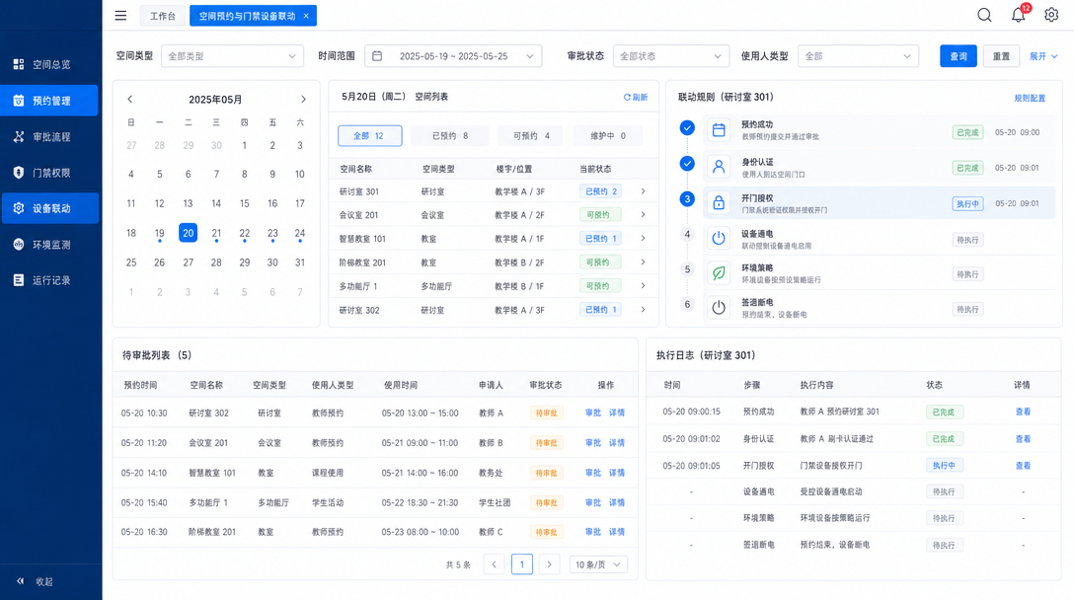Open 详情 for 会议室 201 request

point(616,442)
